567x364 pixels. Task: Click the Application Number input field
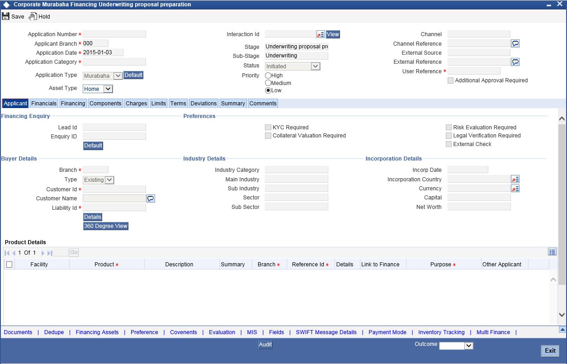(114, 34)
